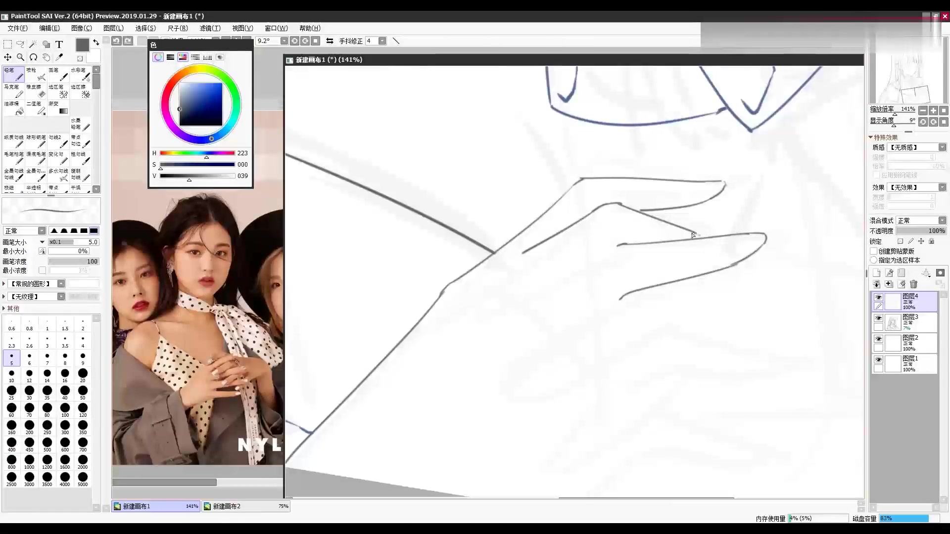
Task: Enable 创建剪贴蒙版 clipping mask checkbox
Action: pyautogui.click(x=874, y=251)
